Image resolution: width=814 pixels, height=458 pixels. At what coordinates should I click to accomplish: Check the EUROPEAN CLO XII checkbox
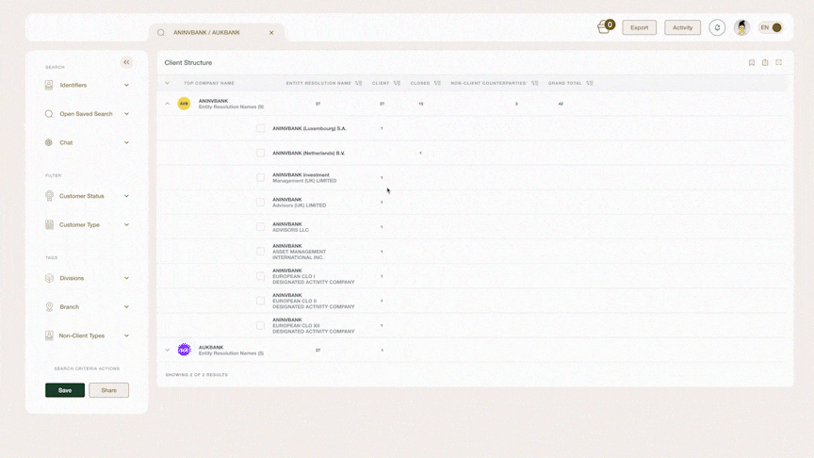(261, 325)
